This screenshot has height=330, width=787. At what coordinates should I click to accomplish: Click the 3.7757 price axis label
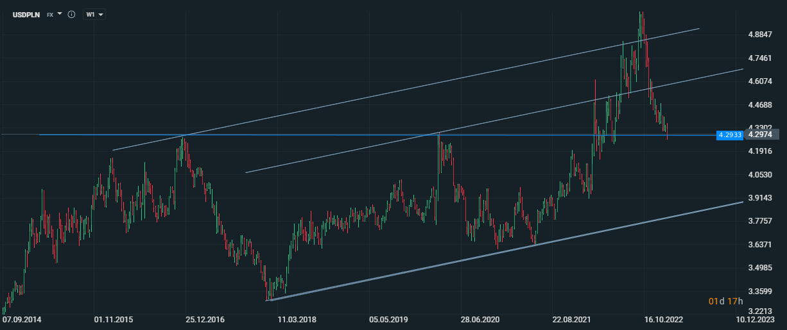[759, 221]
